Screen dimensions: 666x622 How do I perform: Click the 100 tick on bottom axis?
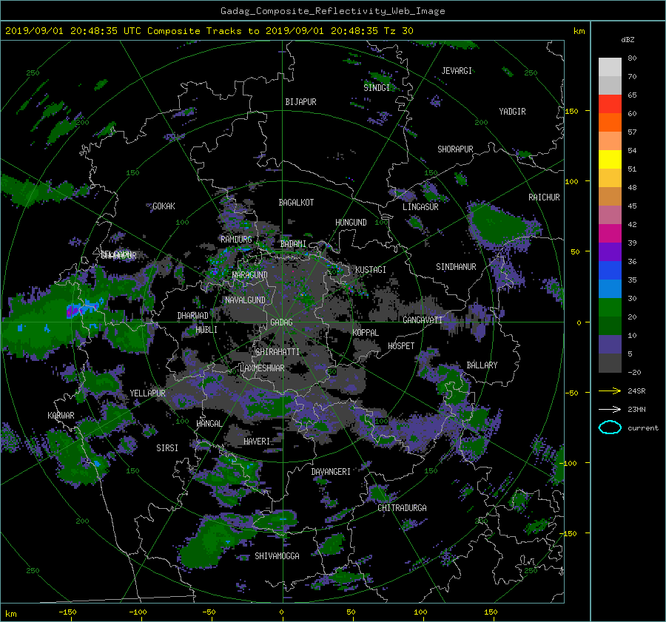pos(420,612)
